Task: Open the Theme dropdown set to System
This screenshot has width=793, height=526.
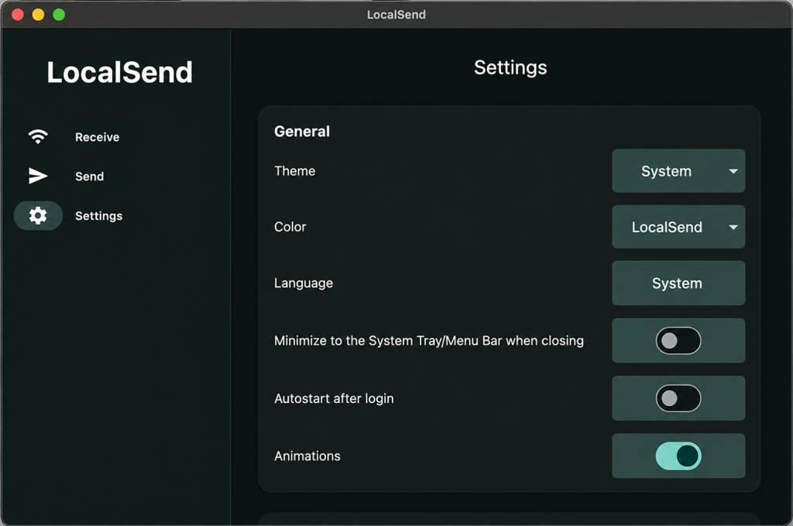Action: [x=678, y=171]
